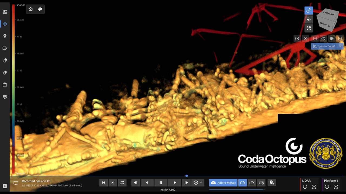Skip to end of recorded session
Image resolution: width=346 pixels, height=194 pixels.
113,183
